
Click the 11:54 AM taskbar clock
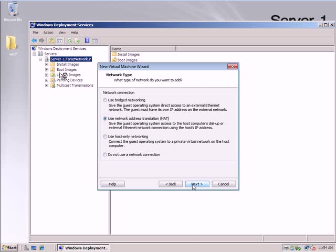[325, 248]
